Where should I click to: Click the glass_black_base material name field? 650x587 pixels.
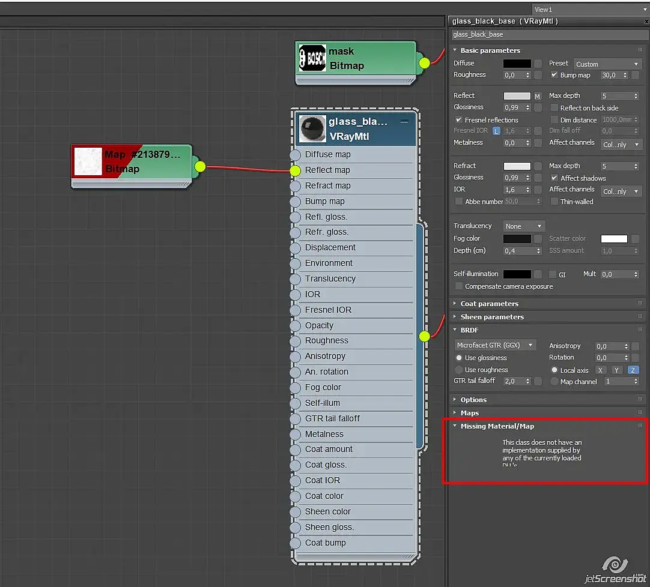[548, 34]
